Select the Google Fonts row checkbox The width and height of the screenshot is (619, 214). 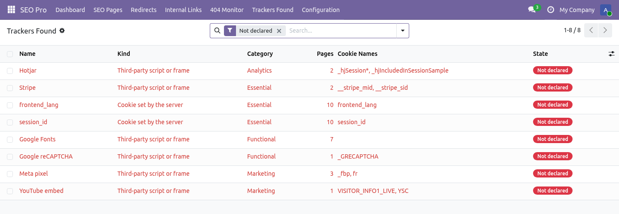pos(10,139)
